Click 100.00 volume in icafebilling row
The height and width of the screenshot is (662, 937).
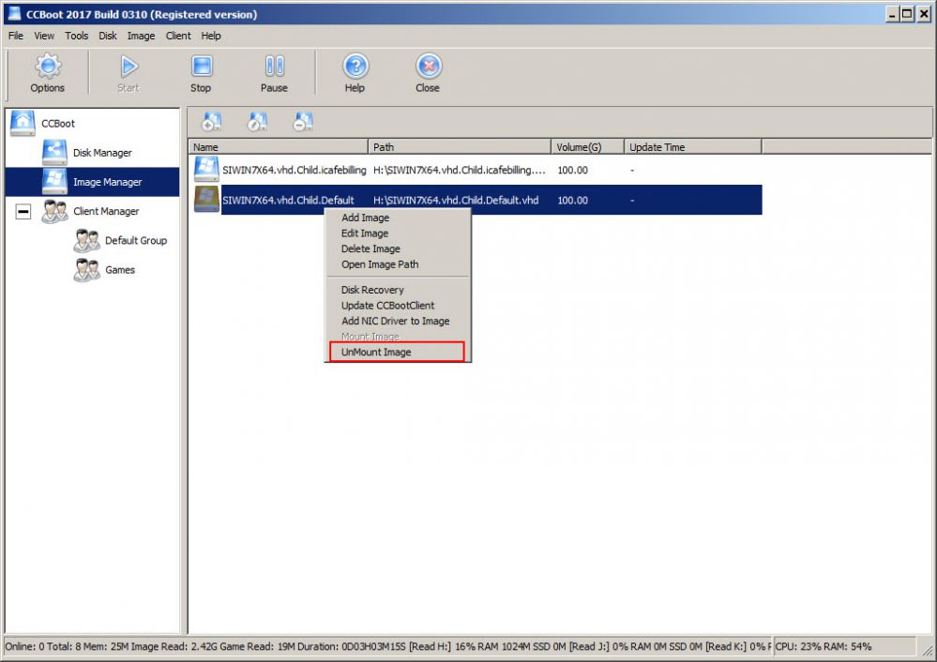tap(572, 170)
